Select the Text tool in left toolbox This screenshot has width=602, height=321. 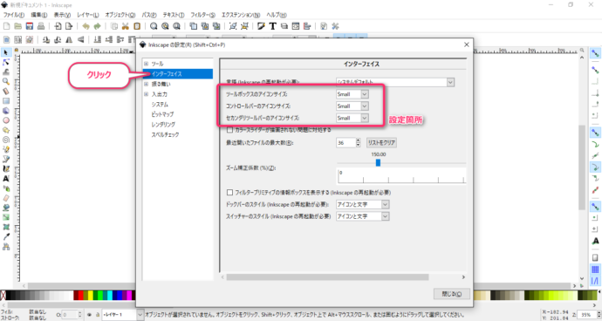[x=6, y=178]
